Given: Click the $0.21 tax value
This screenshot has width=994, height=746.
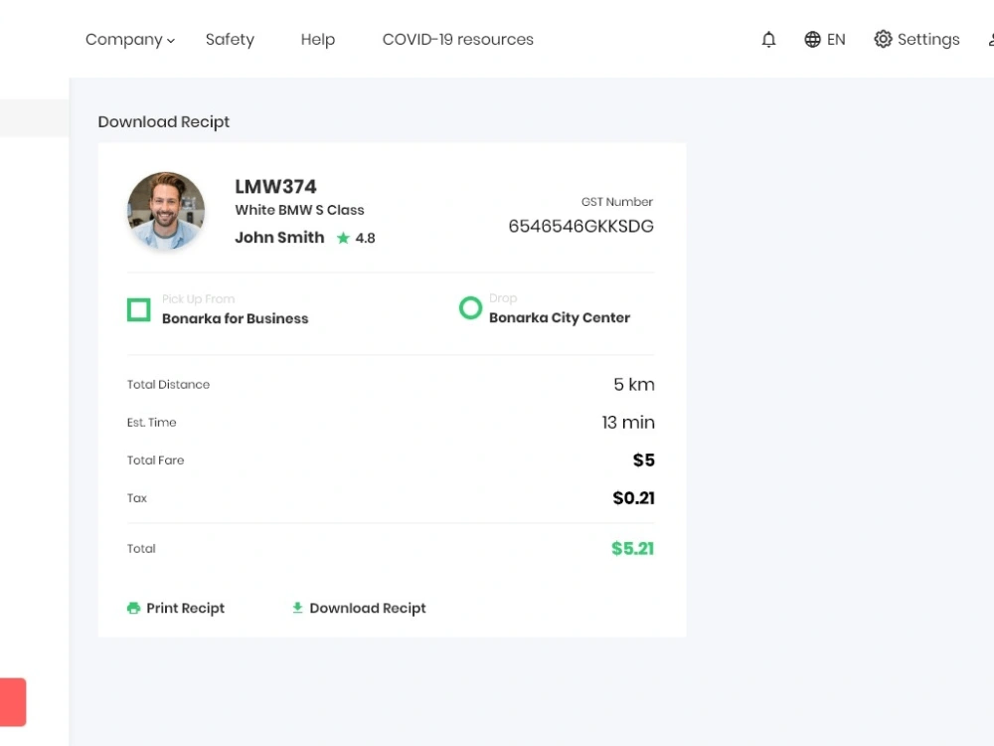Looking at the screenshot, I should pyautogui.click(x=633, y=498).
